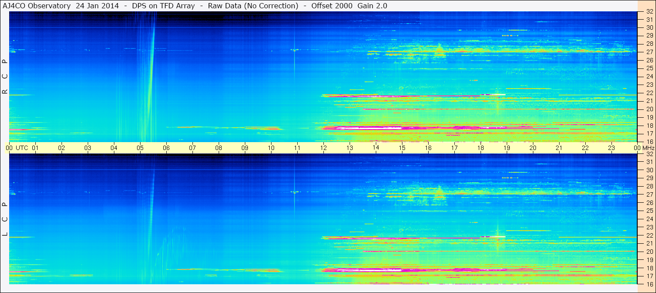Select the 01 hour tick on the time axis
The image size is (656, 293).
[x=35, y=148]
